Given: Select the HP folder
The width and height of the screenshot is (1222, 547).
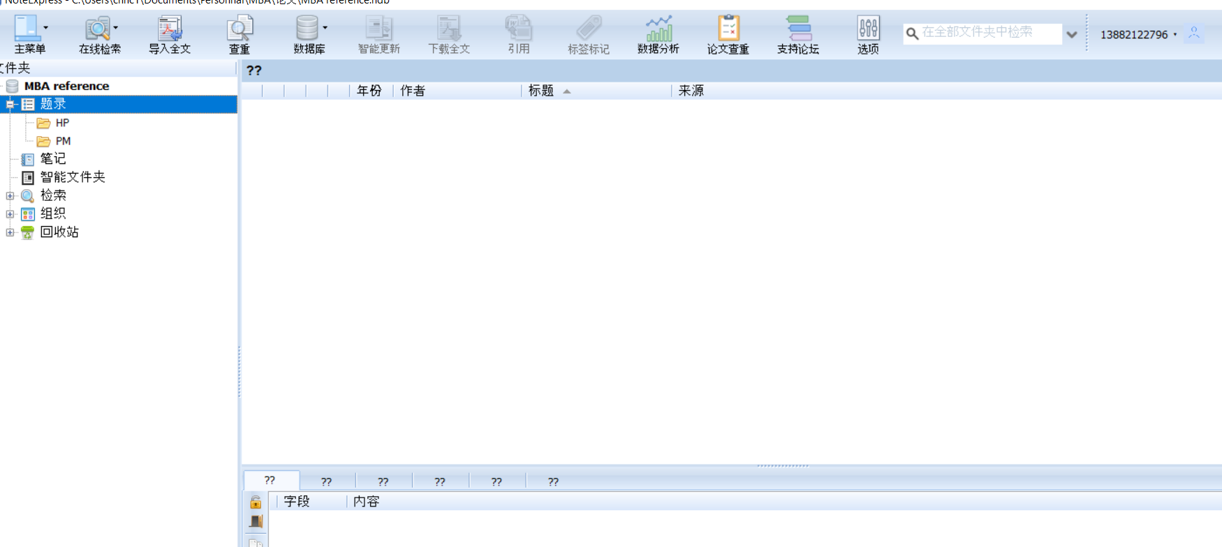Looking at the screenshot, I should (62, 123).
